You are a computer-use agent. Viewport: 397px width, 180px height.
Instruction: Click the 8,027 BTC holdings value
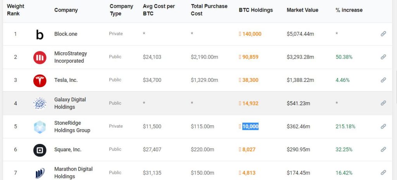pyautogui.click(x=249, y=150)
